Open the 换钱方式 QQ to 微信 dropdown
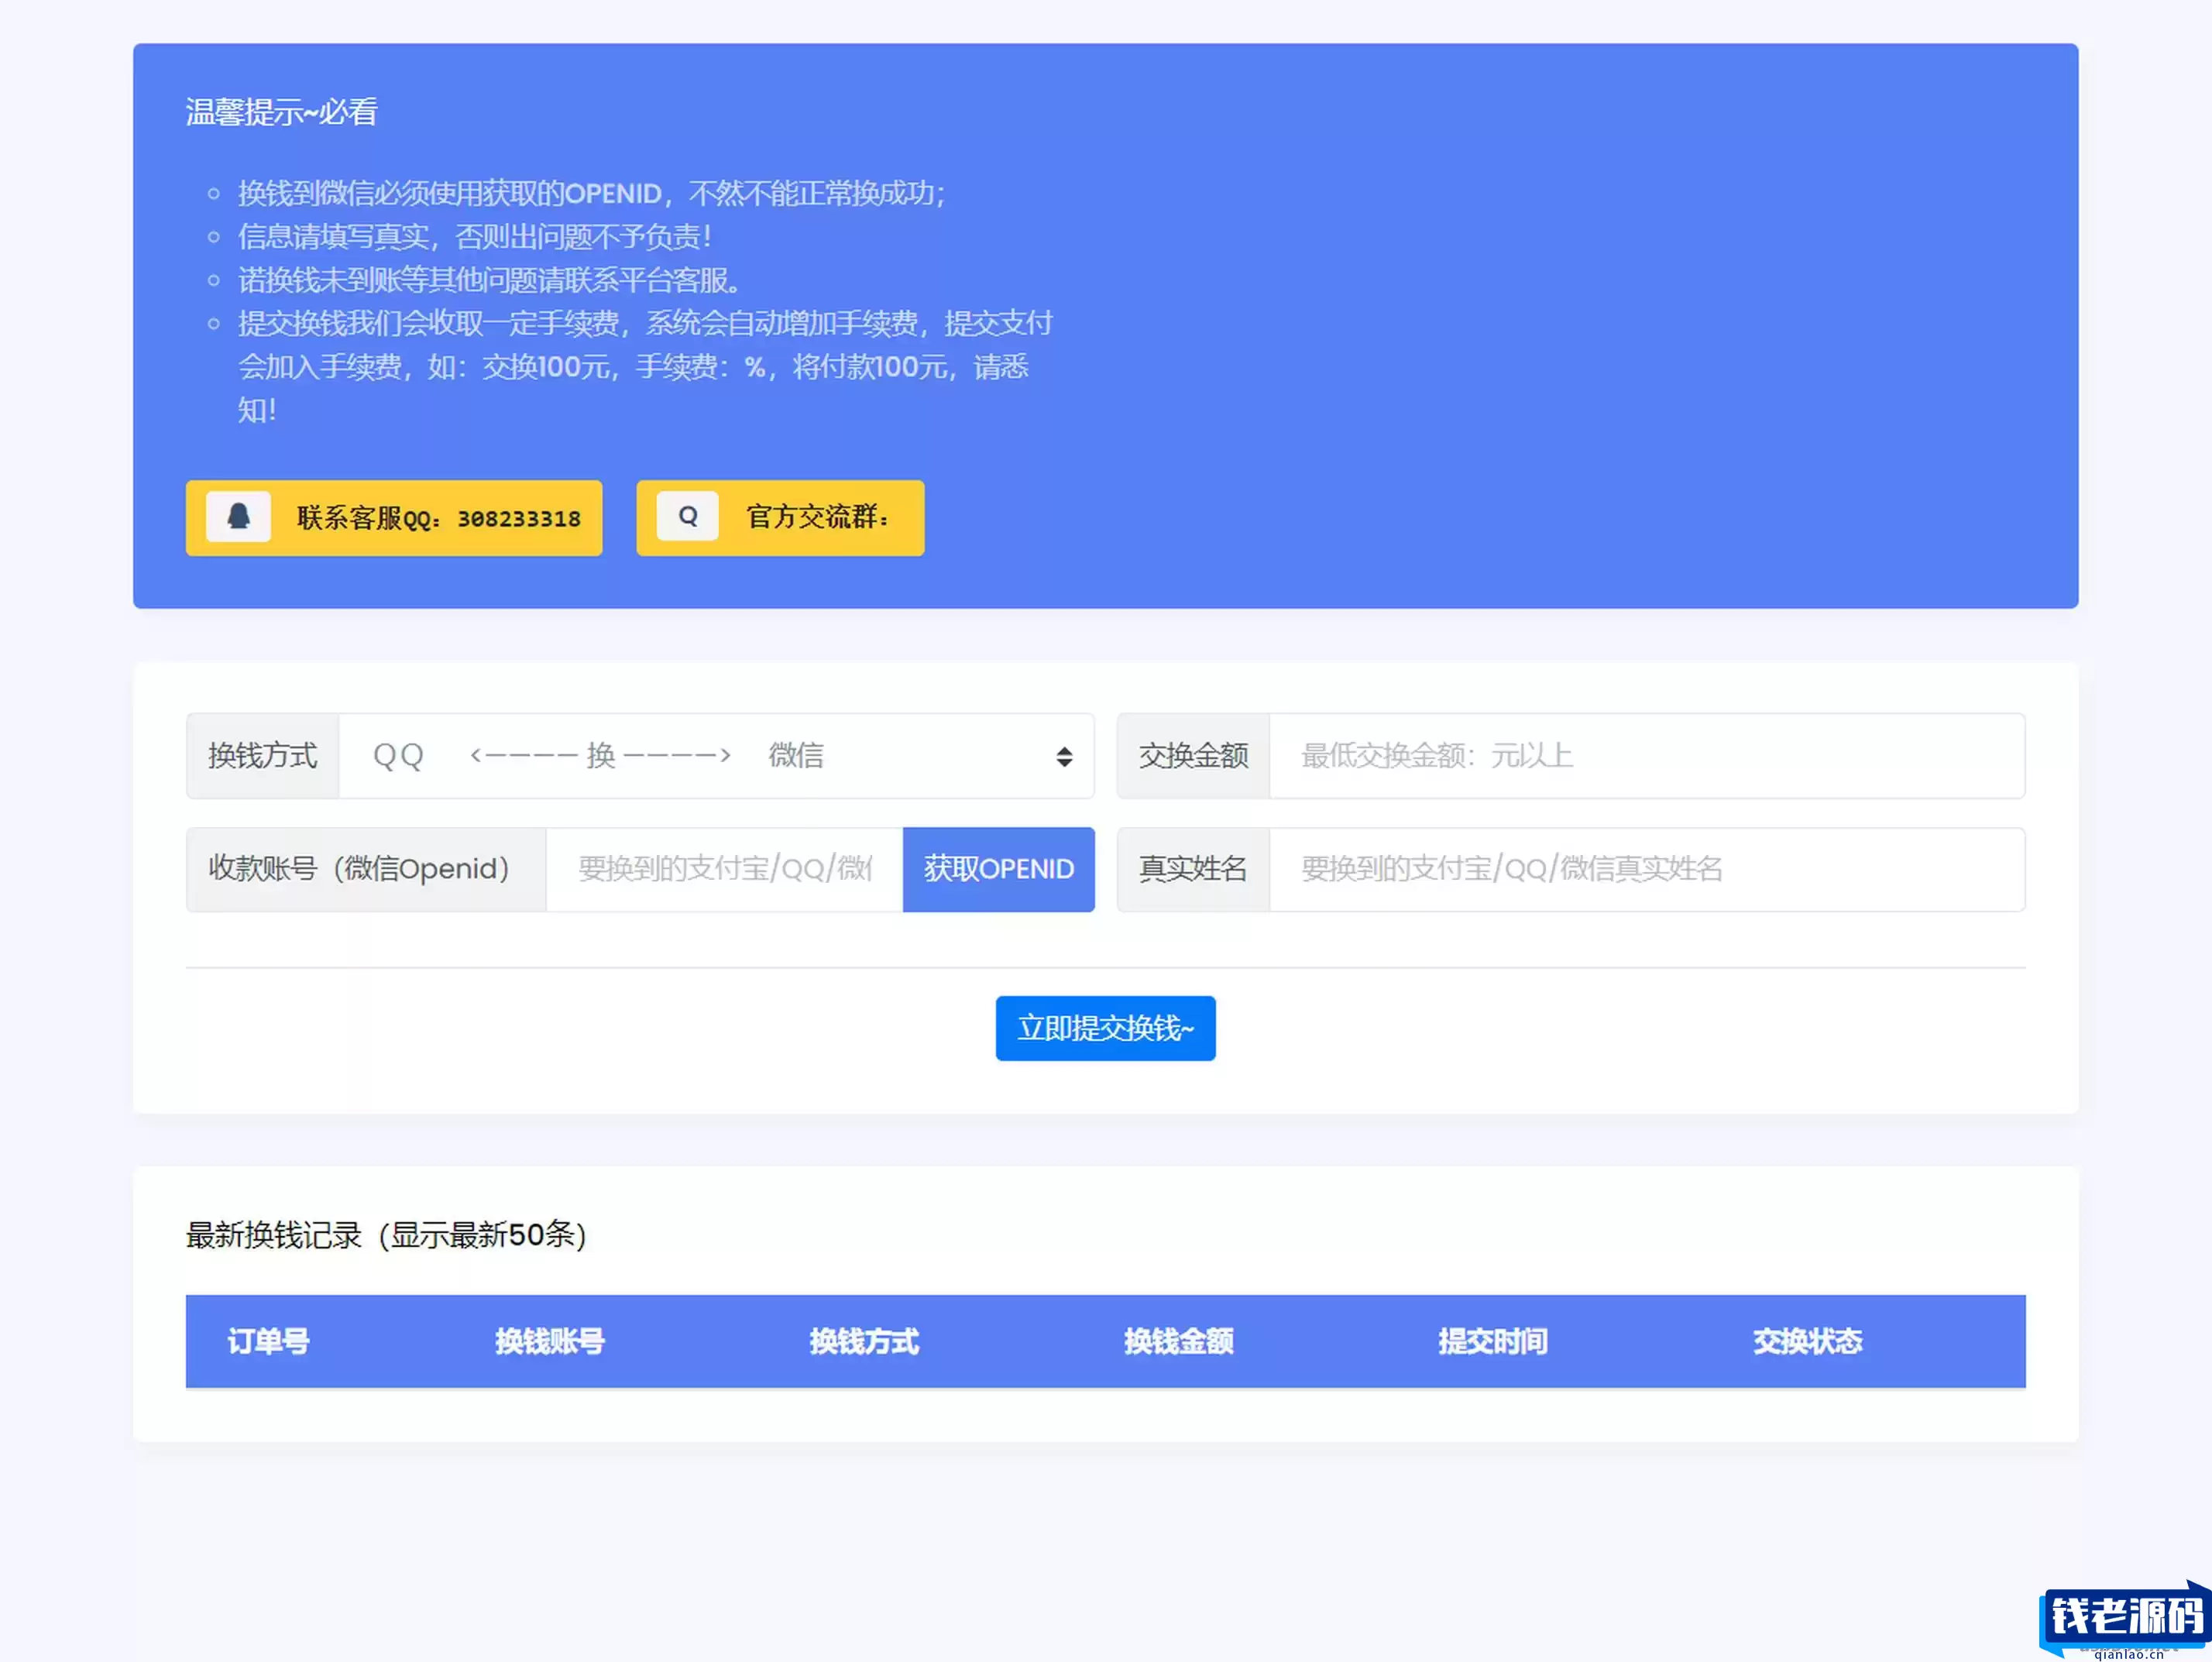Image resolution: width=2212 pixels, height=1662 pixels. tap(716, 756)
